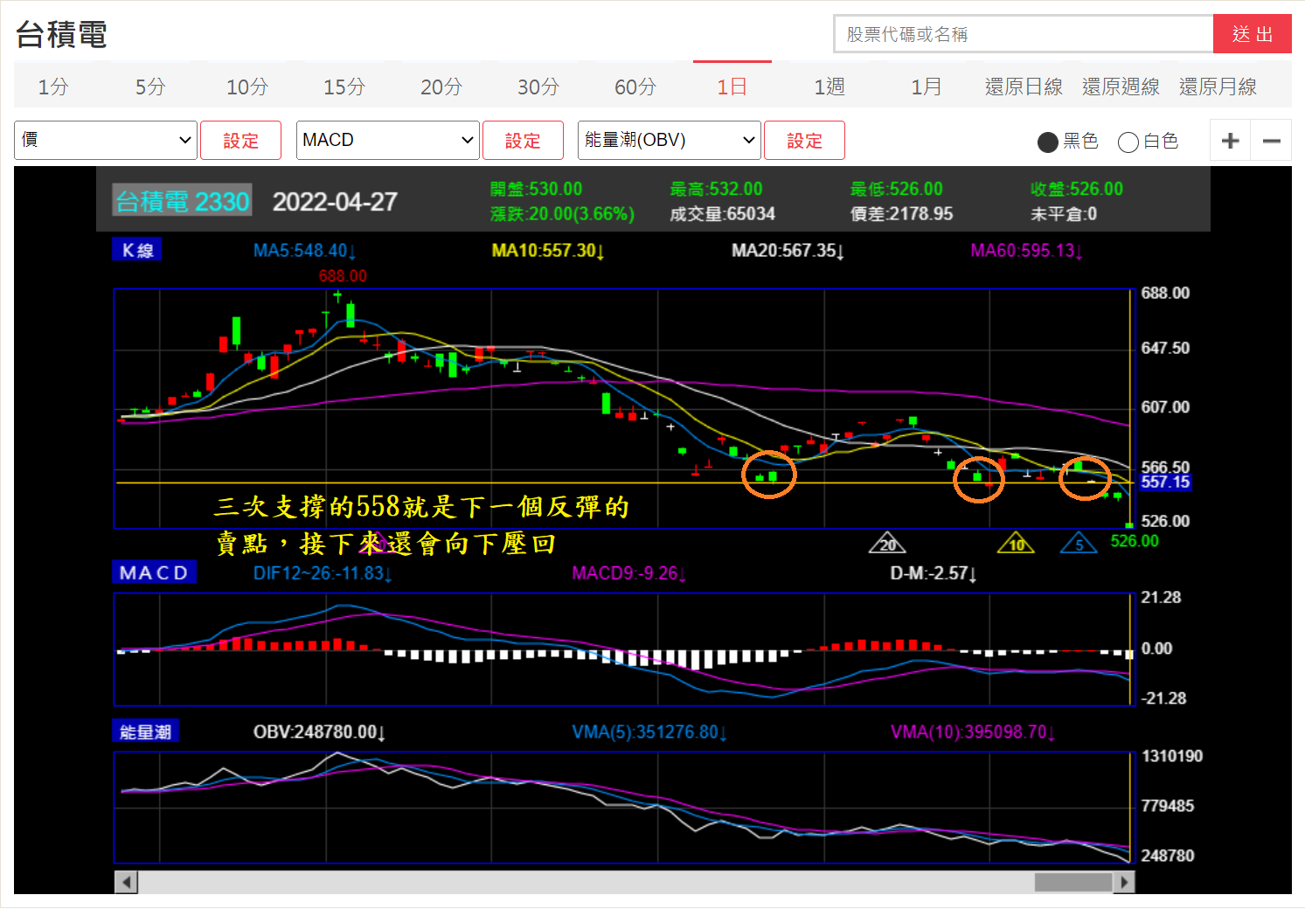Select the 1週 weekly tab
1305x909 pixels.
click(x=830, y=87)
